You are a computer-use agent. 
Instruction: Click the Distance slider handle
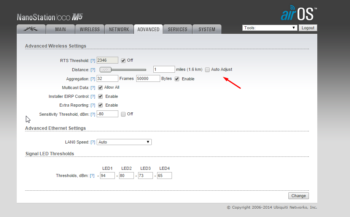(105, 70)
